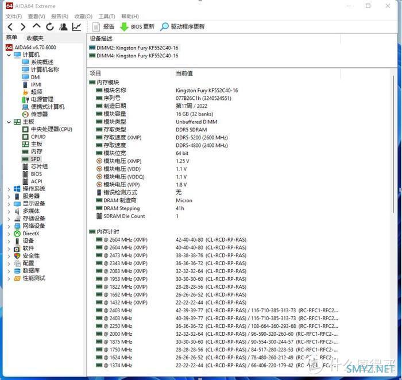Open the 查看(V) menu
The image size is (402, 380).
click(x=36, y=17)
